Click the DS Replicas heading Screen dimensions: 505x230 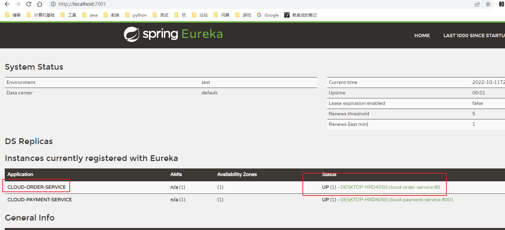(29, 141)
